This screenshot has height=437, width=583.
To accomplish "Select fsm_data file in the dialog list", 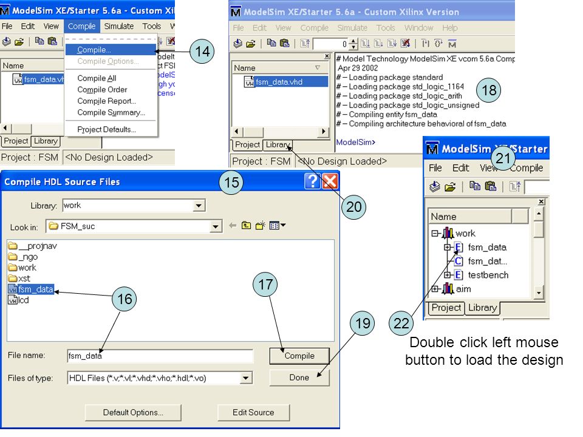I will click(x=31, y=289).
